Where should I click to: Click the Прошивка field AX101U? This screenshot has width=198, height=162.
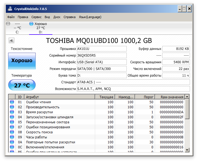(x=102, y=49)
